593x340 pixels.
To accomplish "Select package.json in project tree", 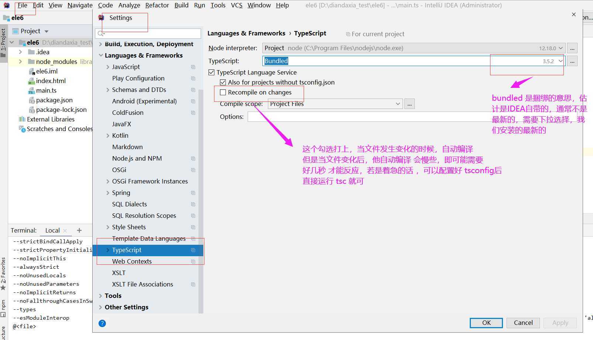I will [x=54, y=100].
